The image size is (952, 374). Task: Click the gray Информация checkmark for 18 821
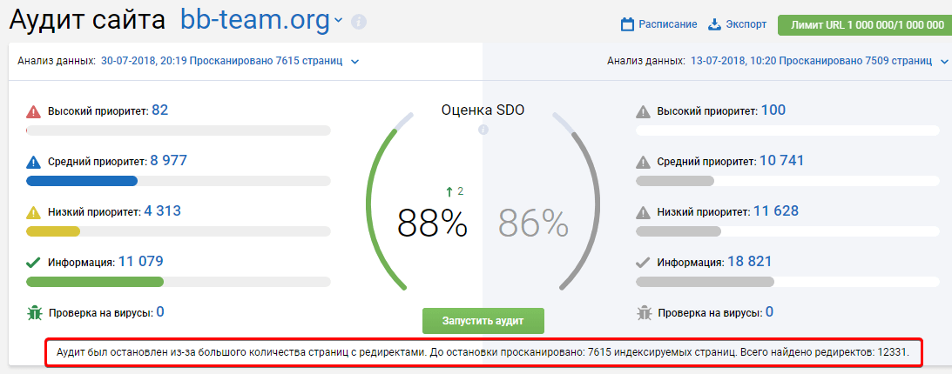[x=643, y=263]
